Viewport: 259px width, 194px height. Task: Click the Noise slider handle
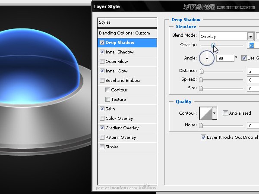click(x=201, y=125)
